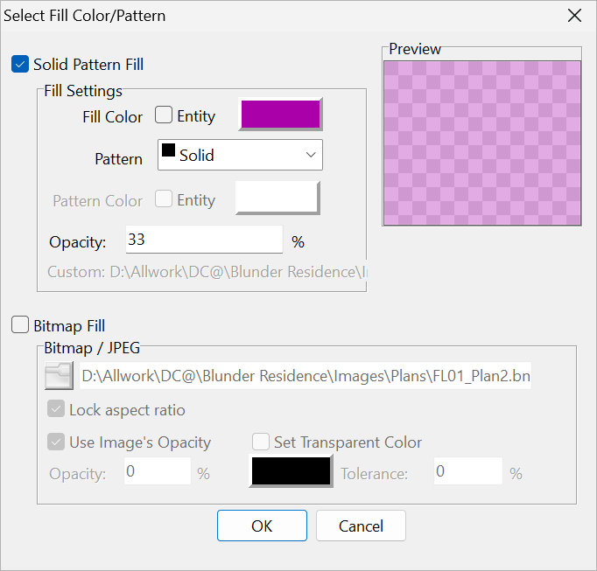Screen dimensions: 597x571
Task: Open the Pattern dropdown showing Solid
Action: click(x=240, y=155)
